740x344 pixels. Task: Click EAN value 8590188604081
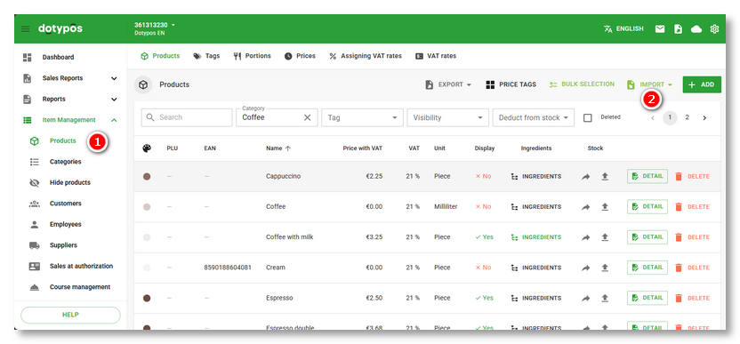click(x=228, y=268)
